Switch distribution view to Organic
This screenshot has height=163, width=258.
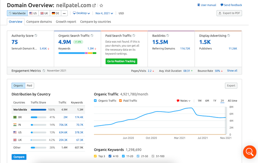click(18, 86)
